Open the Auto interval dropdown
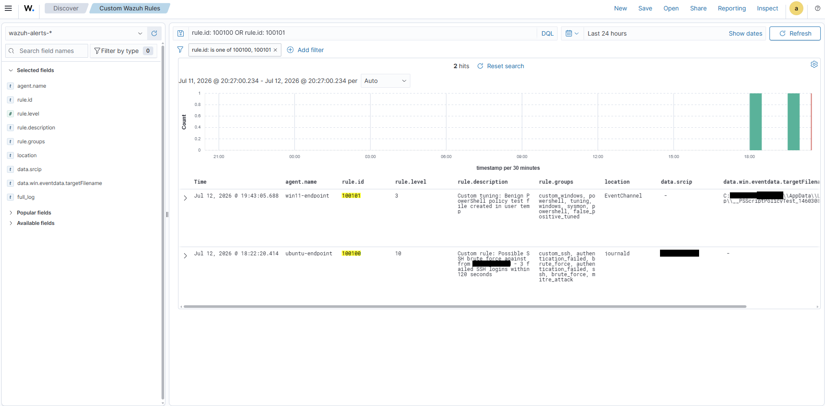The width and height of the screenshot is (825, 406). pyautogui.click(x=386, y=81)
